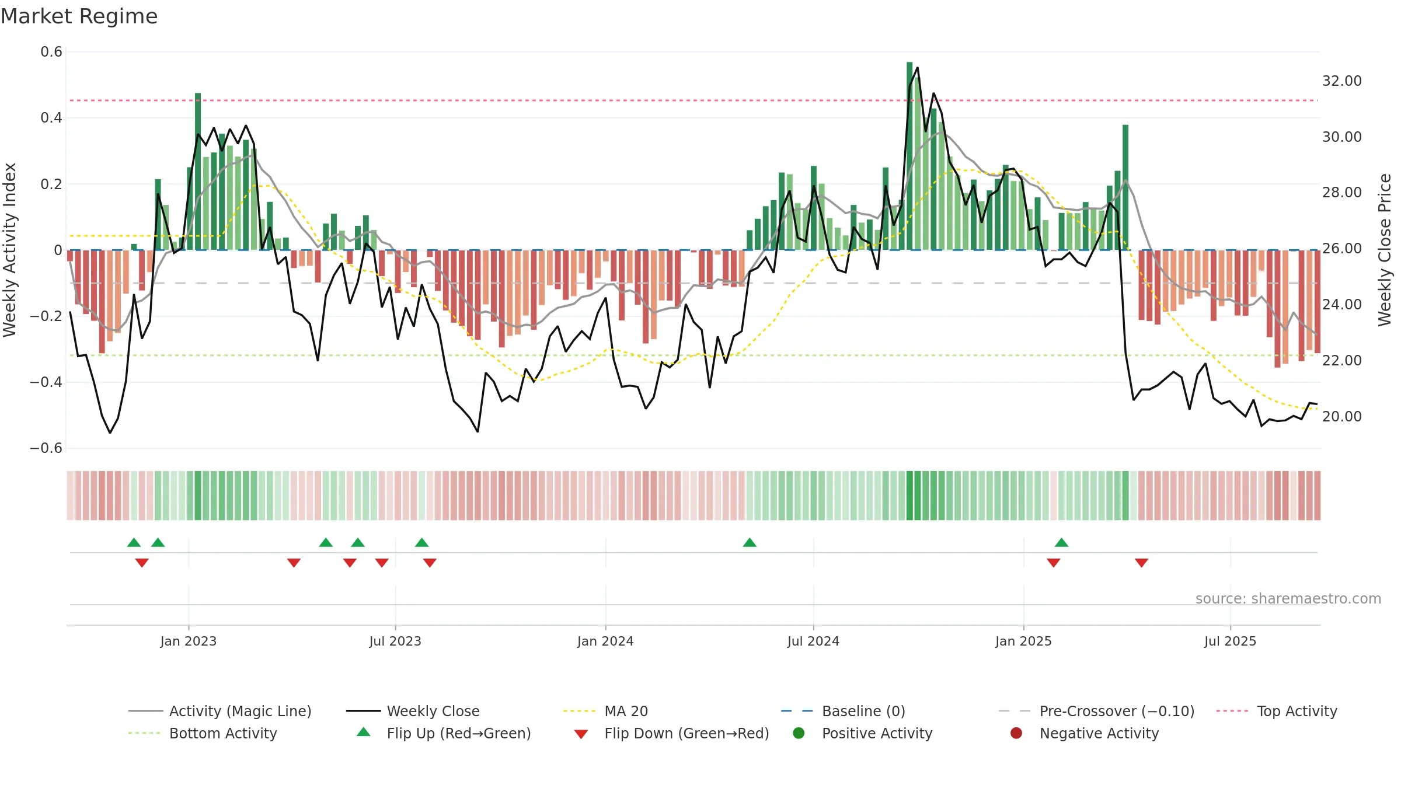This screenshot has width=1401, height=788.
Task: Toggle the Activity (Magic Line) legend entry
Action: point(220,711)
